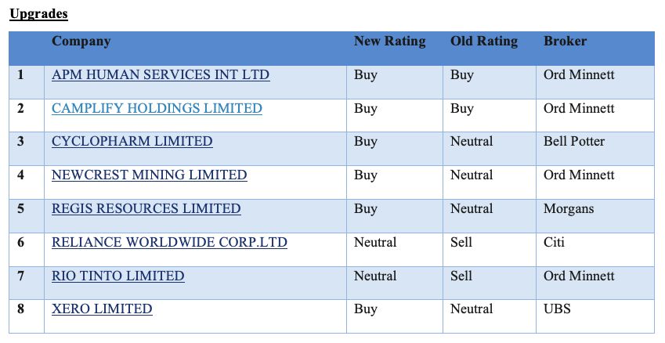Image resolution: width=665 pixels, height=343 pixels.
Task: Click the Rio Tinto Limited link
Action: pos(117,276)
